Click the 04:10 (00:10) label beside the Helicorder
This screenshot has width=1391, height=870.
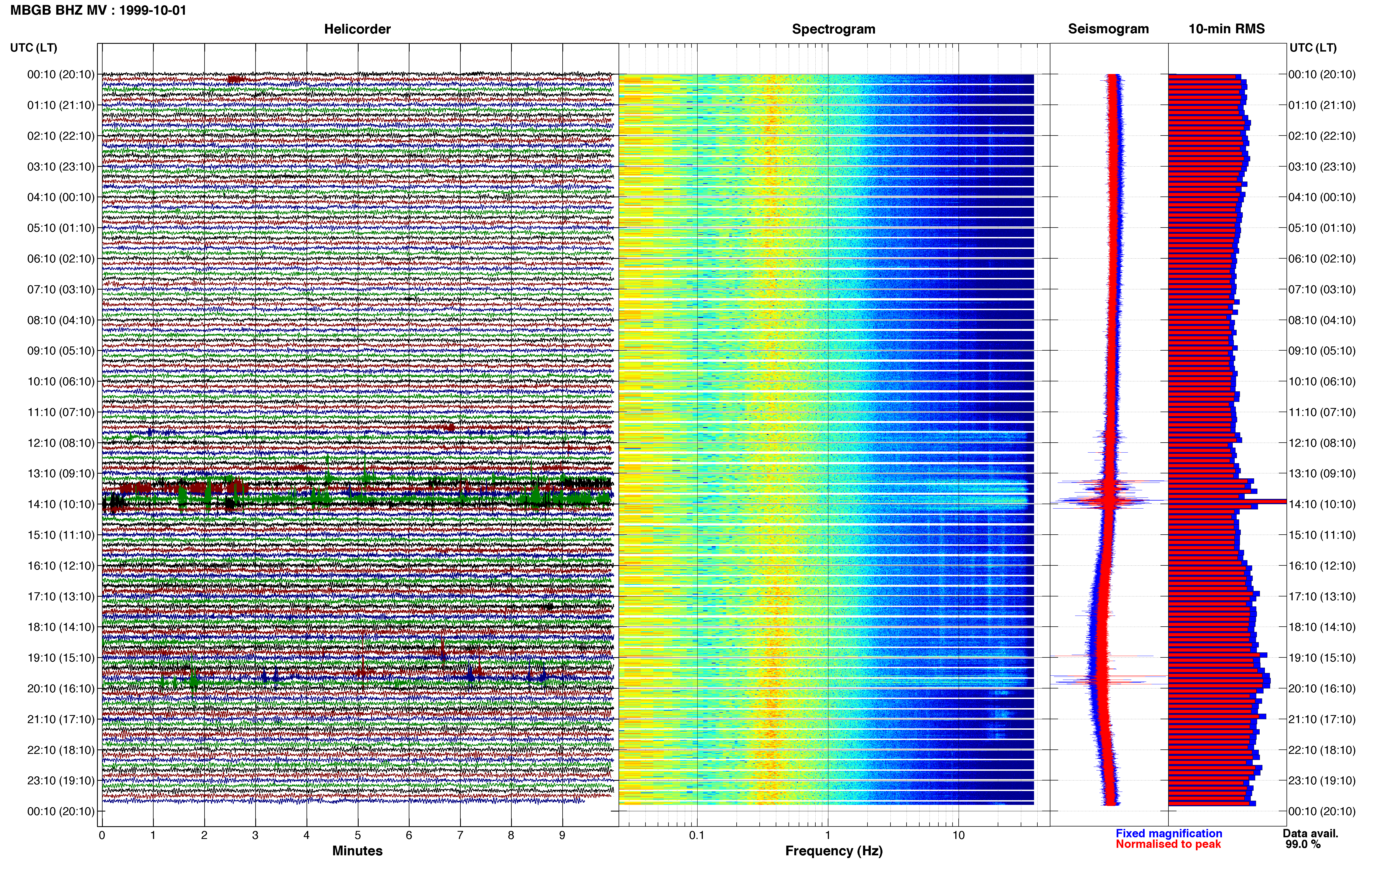point(61,197)
